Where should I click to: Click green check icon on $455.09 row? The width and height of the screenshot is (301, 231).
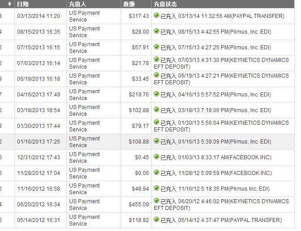(x=157, y=201)
